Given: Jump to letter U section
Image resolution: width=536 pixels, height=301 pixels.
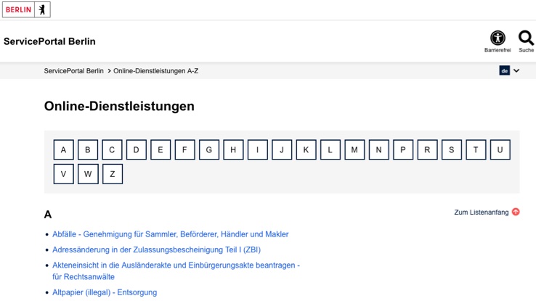Looking at the screenshot, I should (x=500, y=150).
